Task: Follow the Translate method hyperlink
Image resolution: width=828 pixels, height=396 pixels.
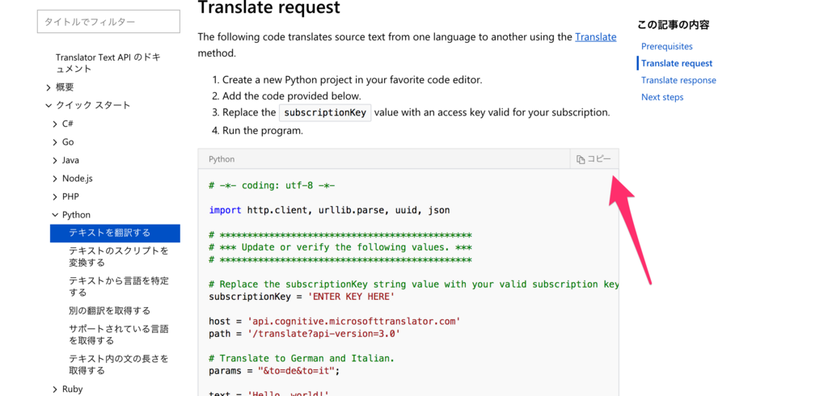Action: click(x=596, y=37)
